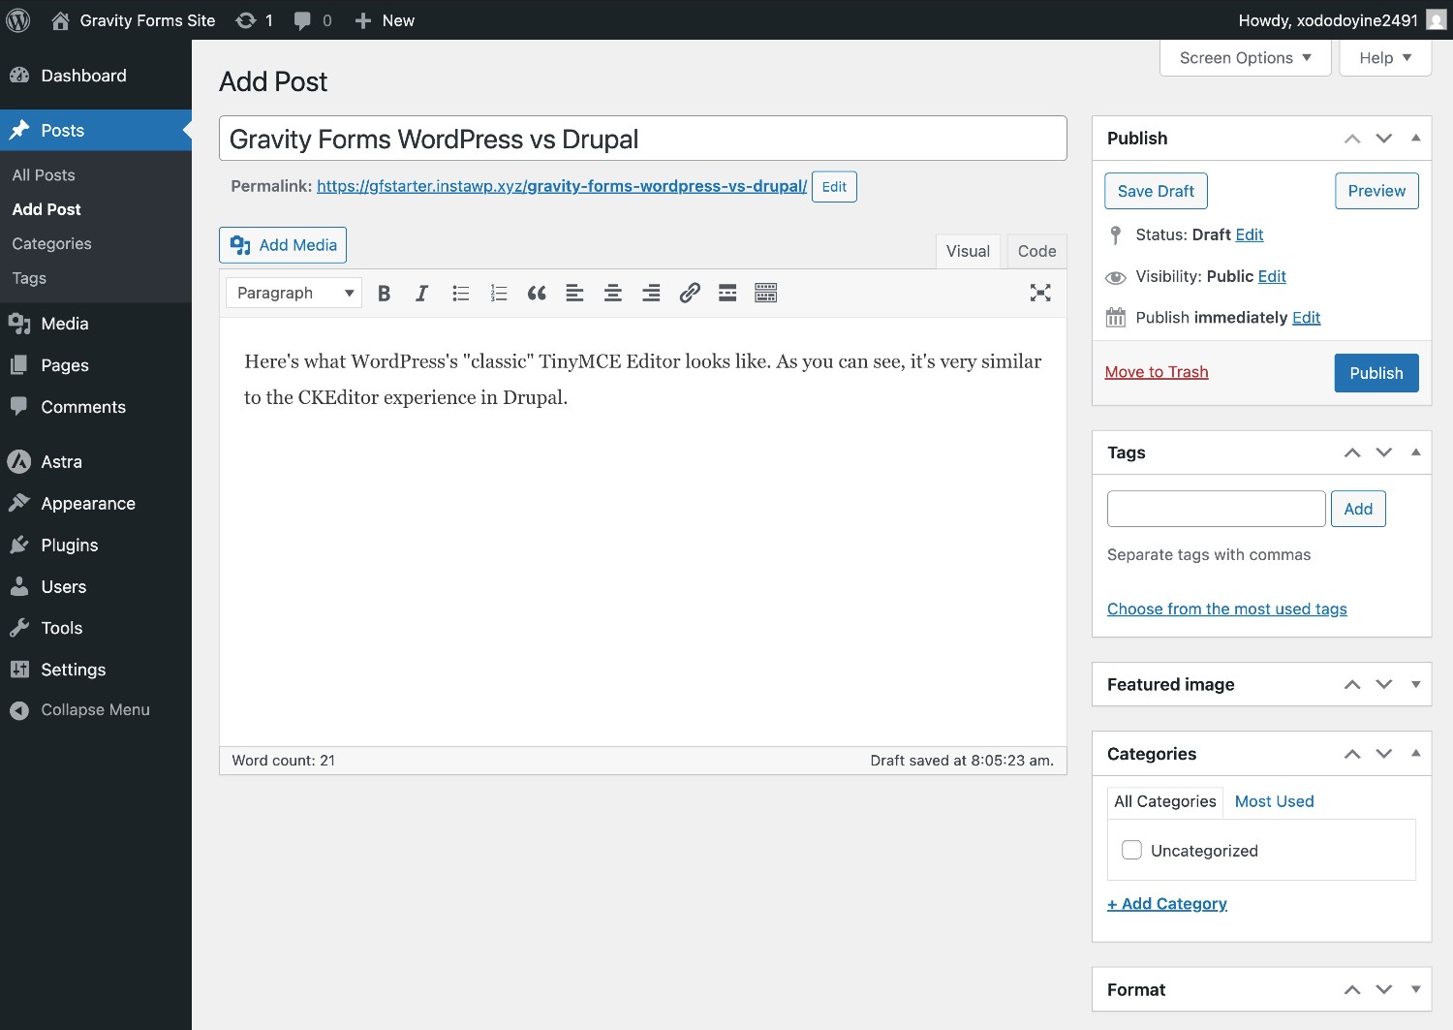Switch to the Code editor tab

click(x=1036, y=251)
